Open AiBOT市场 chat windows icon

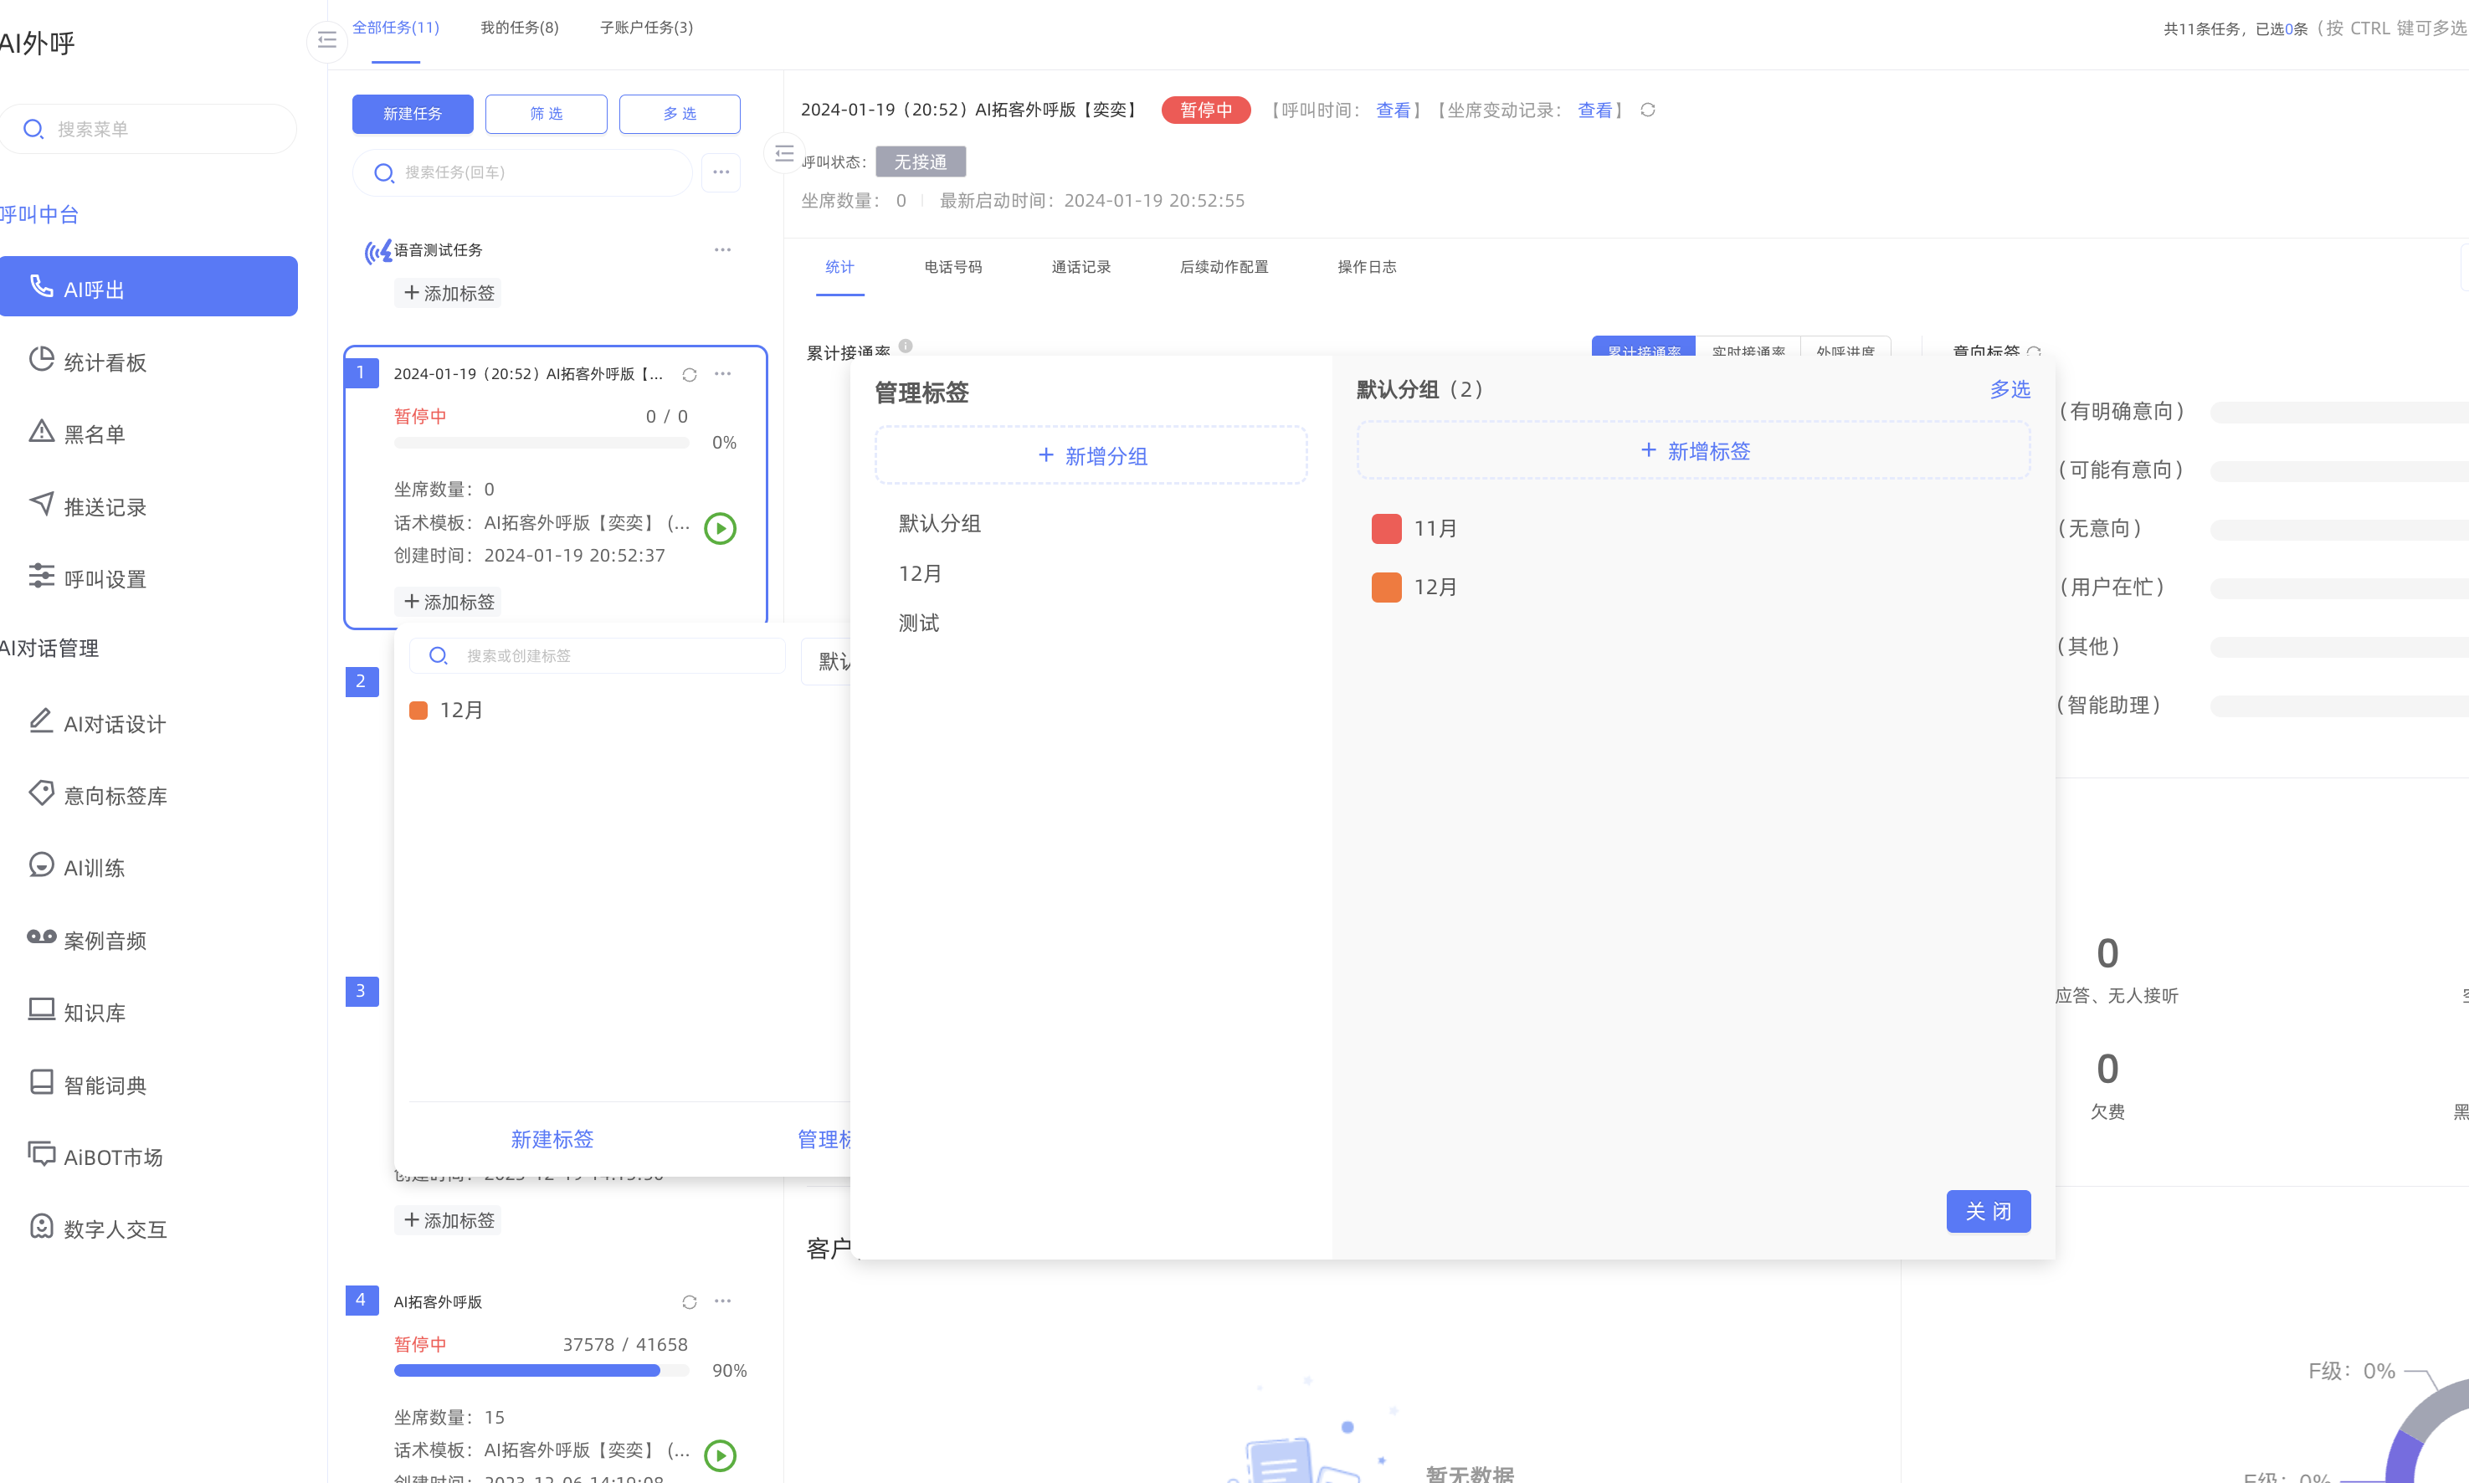(x=41, y=1154)
